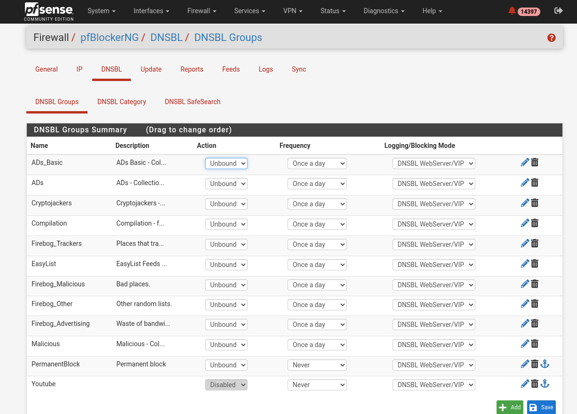Edit the Youtube group with pencil icon
The image size is (577, 414).
point(525,384)
